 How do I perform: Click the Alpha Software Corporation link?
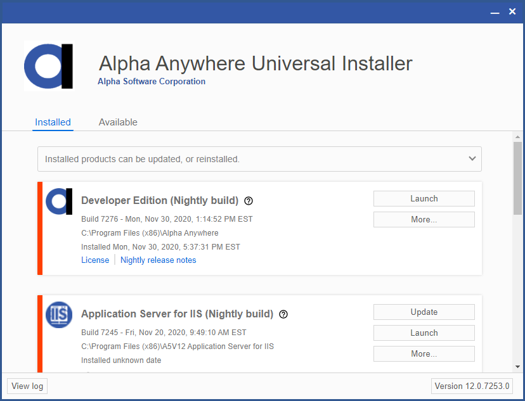[152, 81]
